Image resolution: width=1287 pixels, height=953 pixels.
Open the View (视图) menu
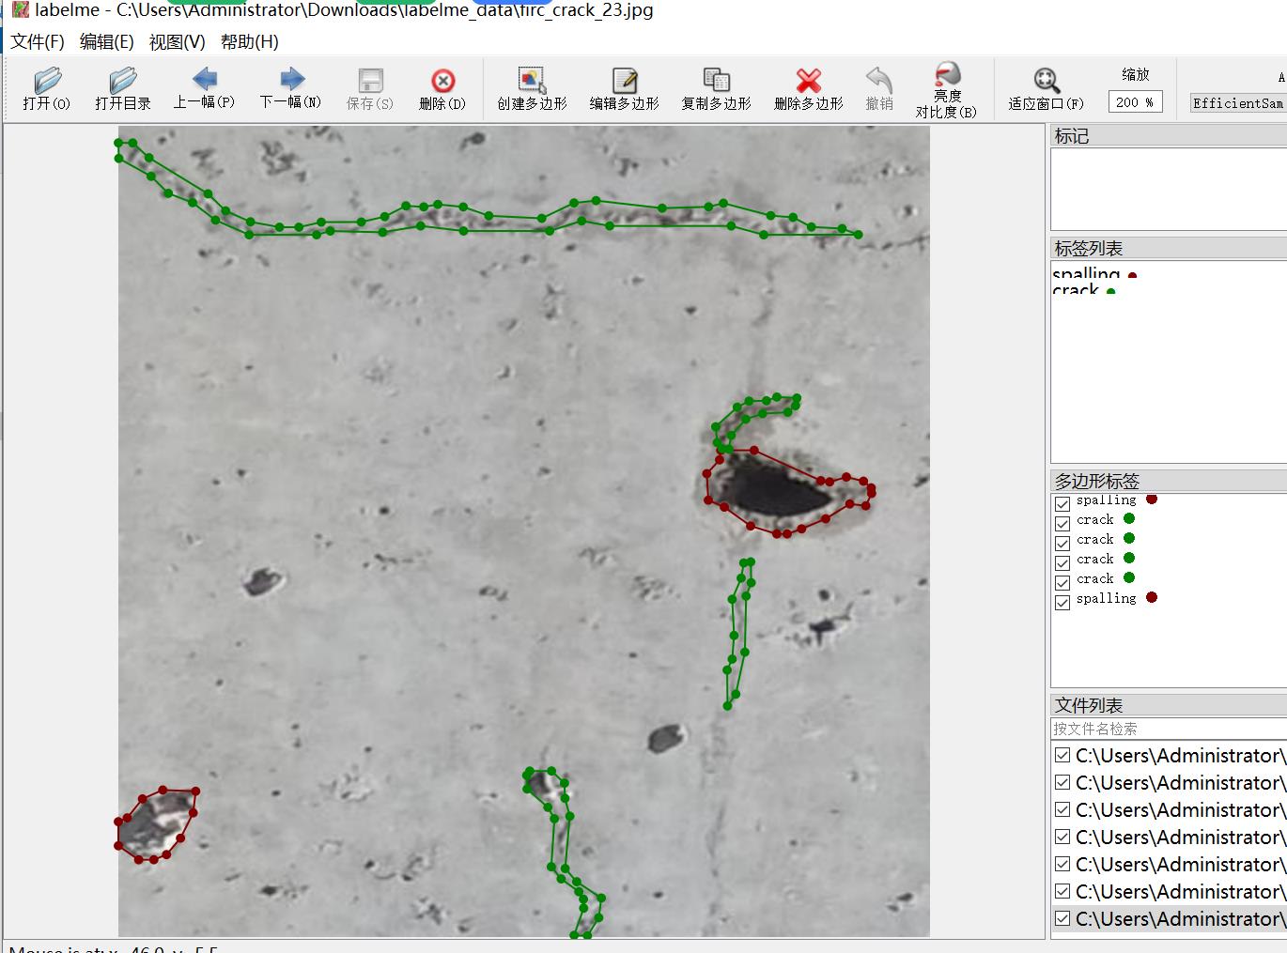click(177, 42)
